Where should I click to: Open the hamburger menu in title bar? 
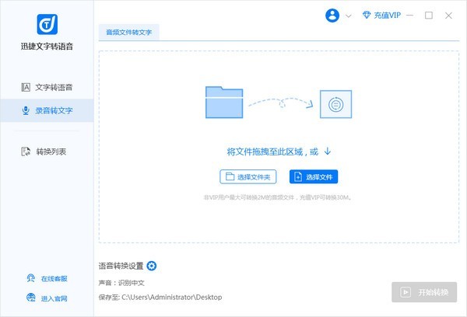[410, 15]
